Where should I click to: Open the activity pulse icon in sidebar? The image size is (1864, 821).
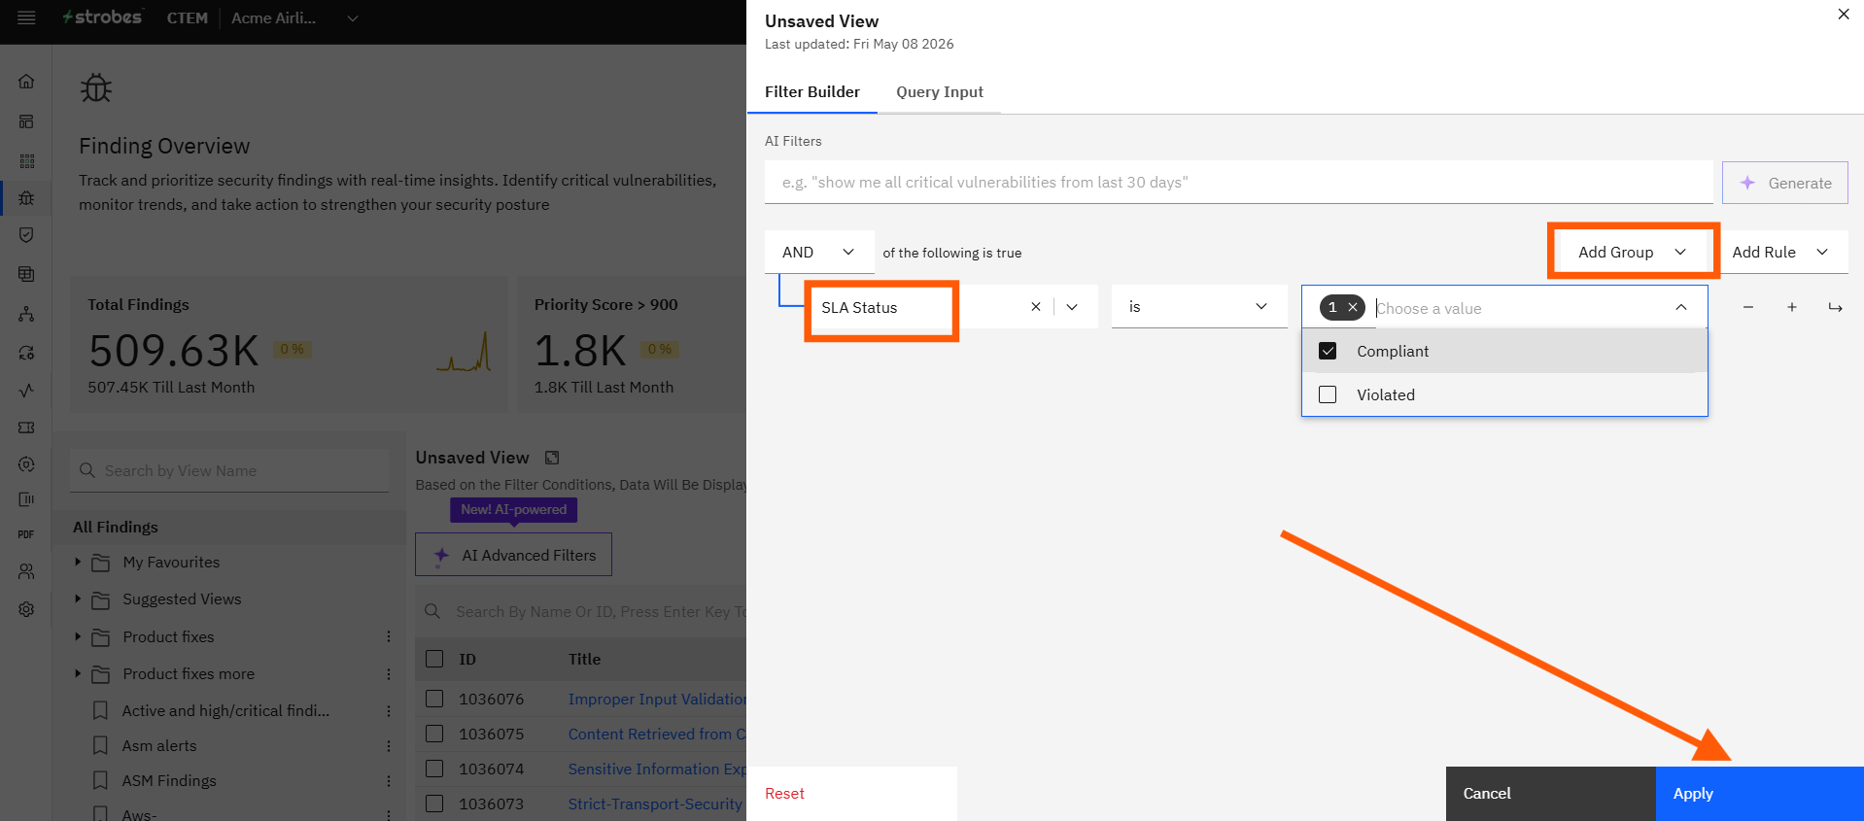click(26, 391)
